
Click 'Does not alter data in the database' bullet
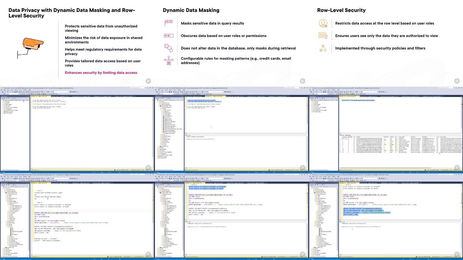(x=238, y=48)
